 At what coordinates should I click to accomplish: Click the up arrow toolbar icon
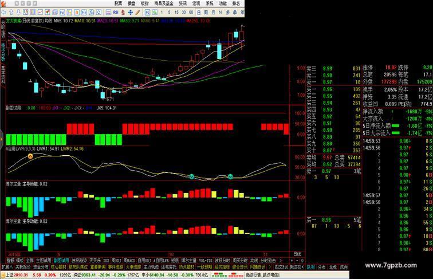click(11, 12)
